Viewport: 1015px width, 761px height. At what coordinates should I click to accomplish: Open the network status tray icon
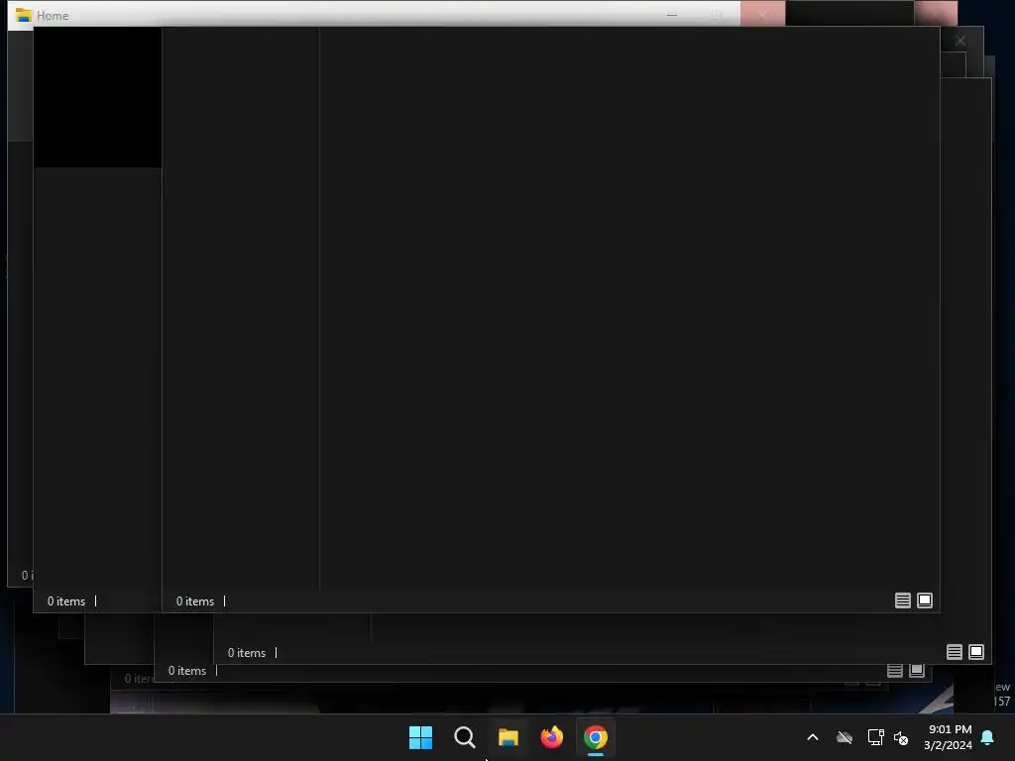click(x=875, y=737)
